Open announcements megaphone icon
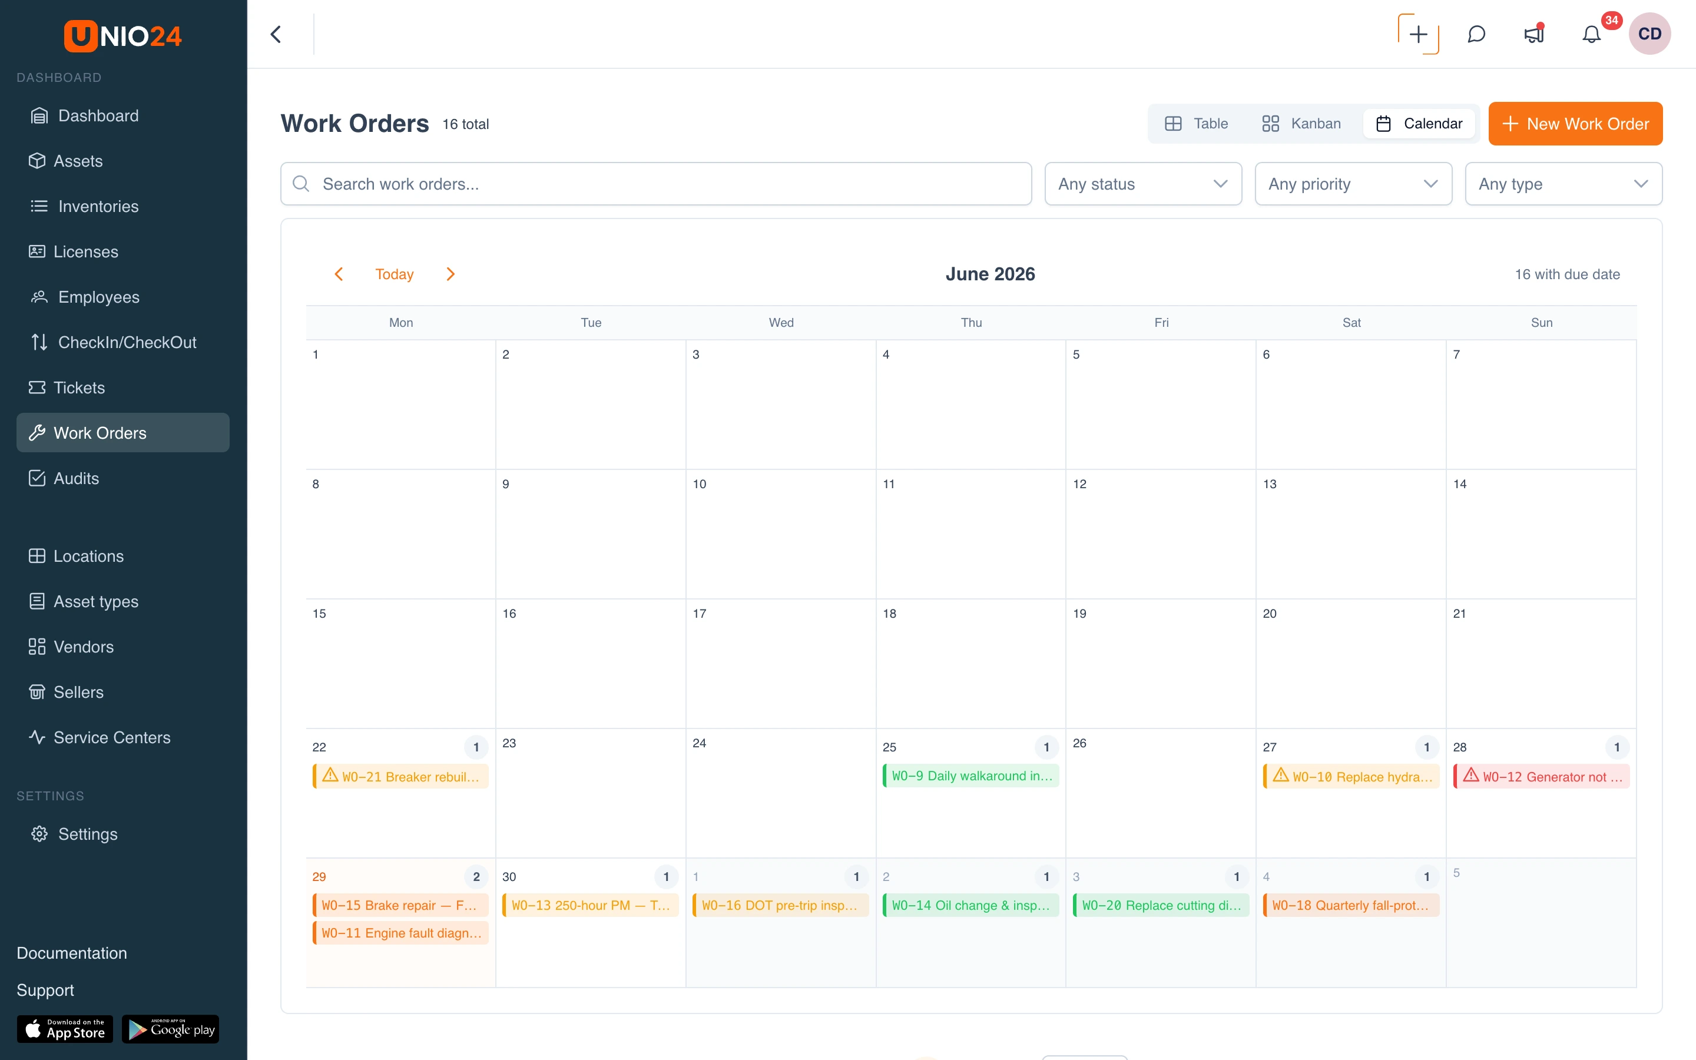The height and width of the screenshot is (1060, 1696). (x=1533, y=34)
